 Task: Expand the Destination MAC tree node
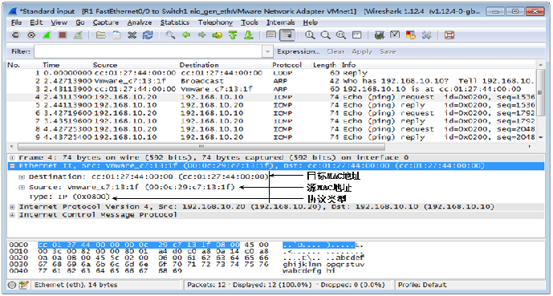click(x=22, y=176)
